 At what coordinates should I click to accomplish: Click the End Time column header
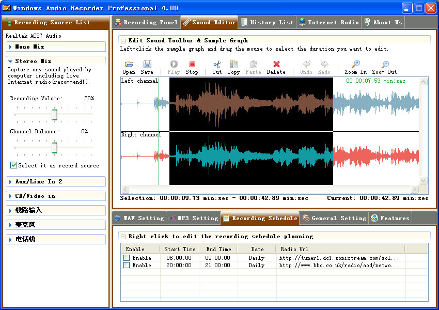[218, 249]
